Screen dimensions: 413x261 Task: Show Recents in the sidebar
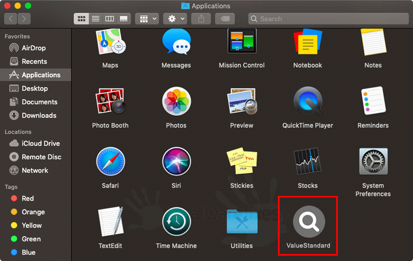(x=36, y=61)
